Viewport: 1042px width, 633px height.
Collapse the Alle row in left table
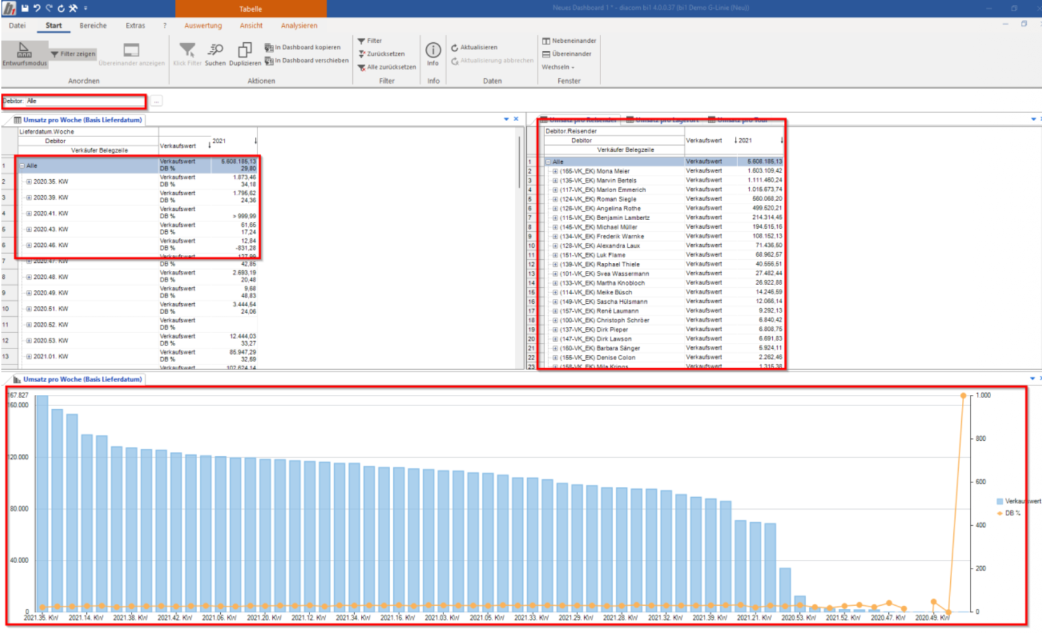(22, 166)
